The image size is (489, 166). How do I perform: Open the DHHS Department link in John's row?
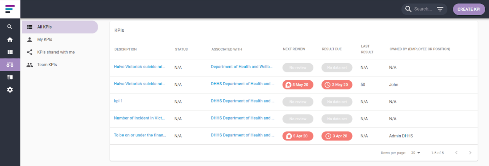[243, 84]
